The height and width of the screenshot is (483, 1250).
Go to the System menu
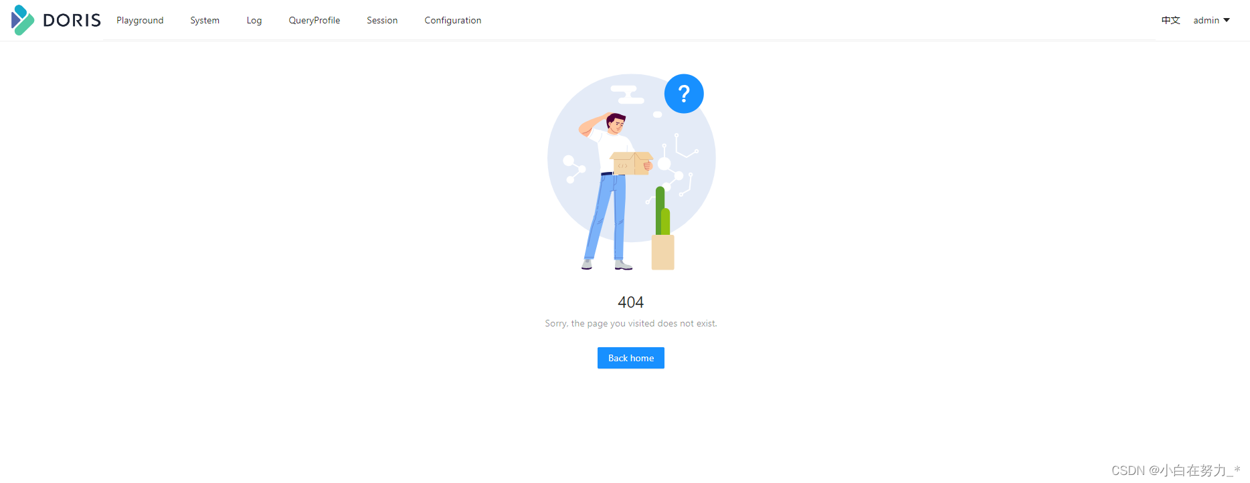[205, 20]
